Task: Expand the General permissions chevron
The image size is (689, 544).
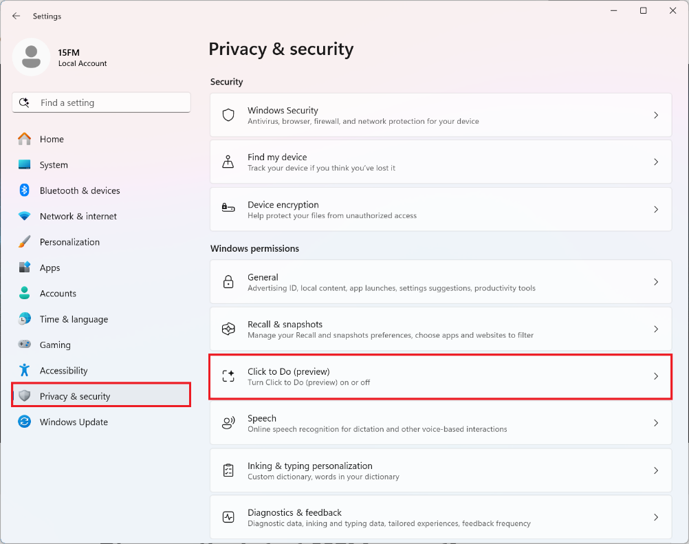Action: coord(656,282)
